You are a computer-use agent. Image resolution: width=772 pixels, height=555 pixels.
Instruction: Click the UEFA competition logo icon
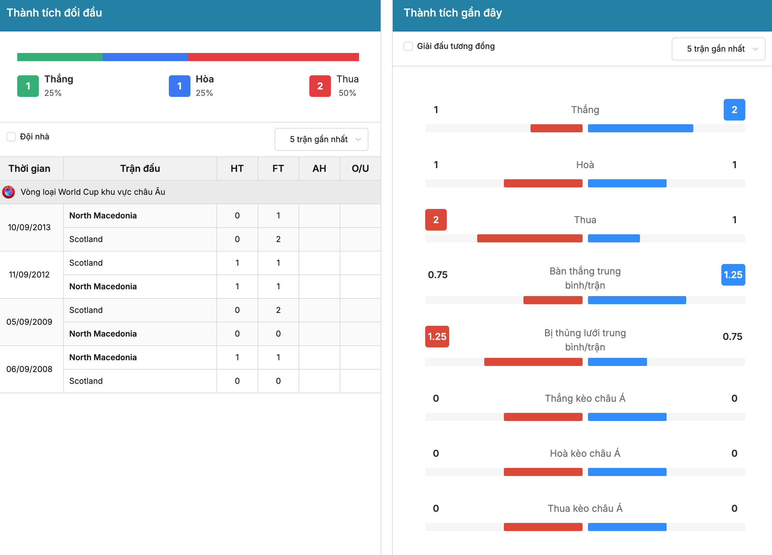8,192
